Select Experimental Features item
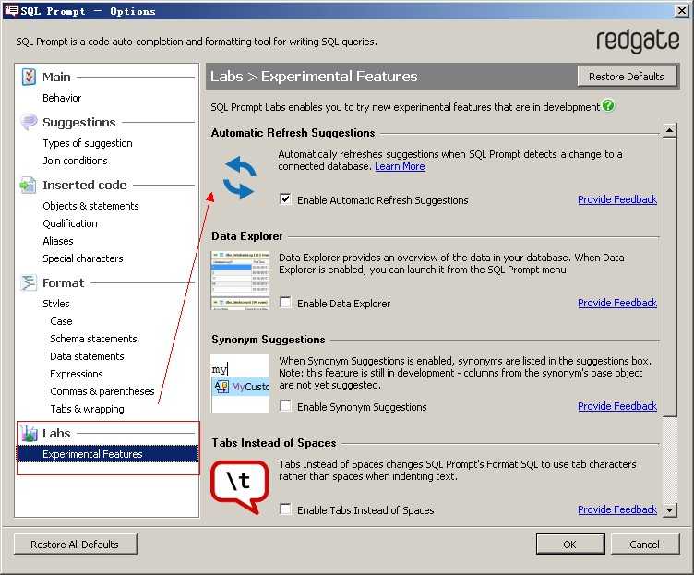This screenshot has height=575, width=694. 108,454
